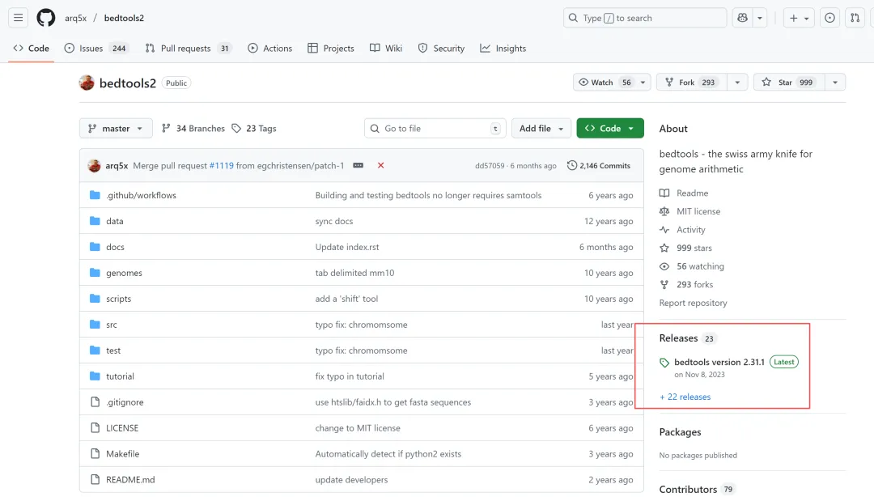Open commit 'change to MIT license'
The height and width of the screenshot is (497, 874).
pyautogui.click(x=358, y=428)
